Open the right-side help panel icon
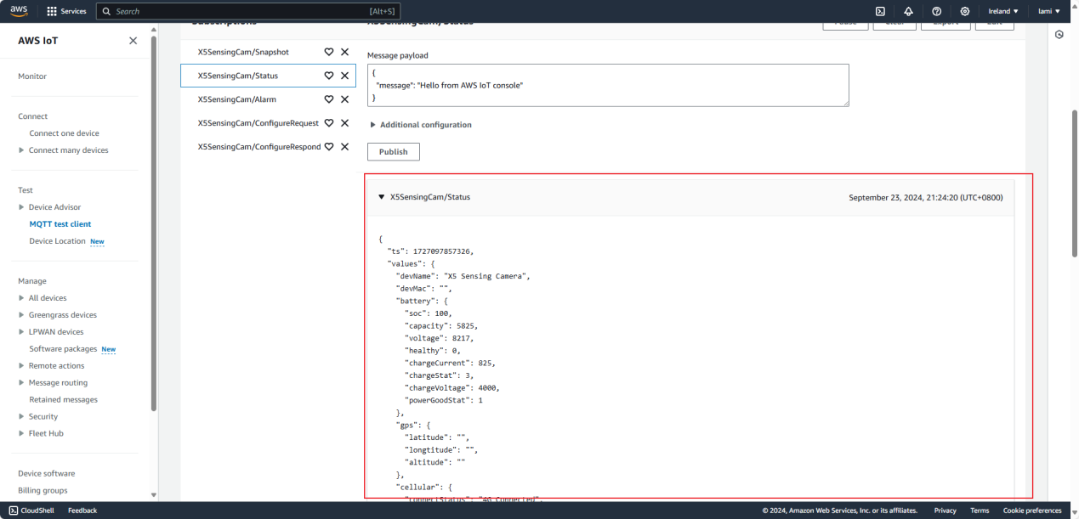The height and width of the screenshot is (519, 1079). 1059,35
